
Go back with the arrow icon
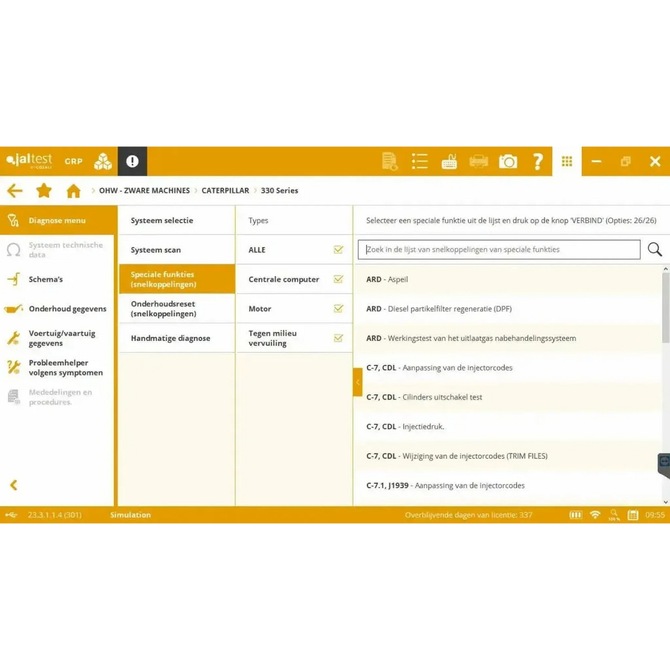pyautogui.click(x=15, y=191)
